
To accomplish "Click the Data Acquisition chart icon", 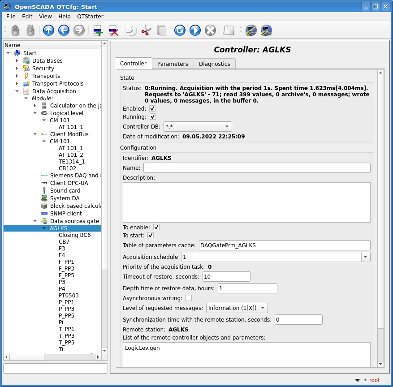I will [26, 91].
